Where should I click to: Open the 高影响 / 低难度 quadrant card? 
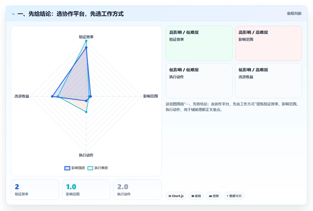point(199,43)
